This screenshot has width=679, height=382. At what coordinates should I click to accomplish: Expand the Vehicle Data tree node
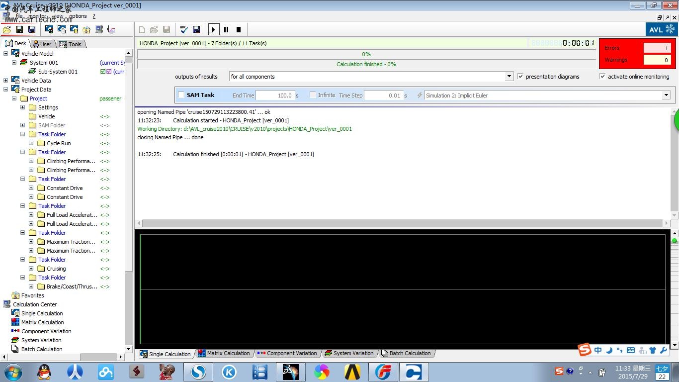tap(6, 81)
